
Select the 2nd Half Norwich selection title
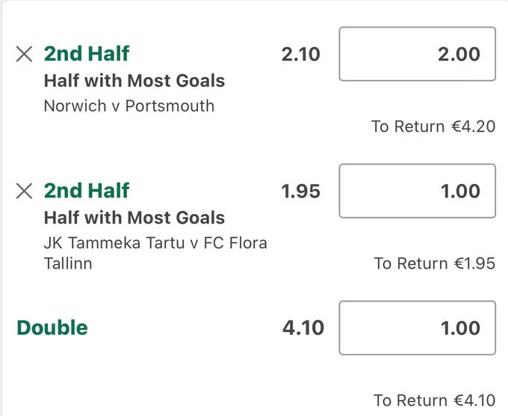click(x=87, y=54)
